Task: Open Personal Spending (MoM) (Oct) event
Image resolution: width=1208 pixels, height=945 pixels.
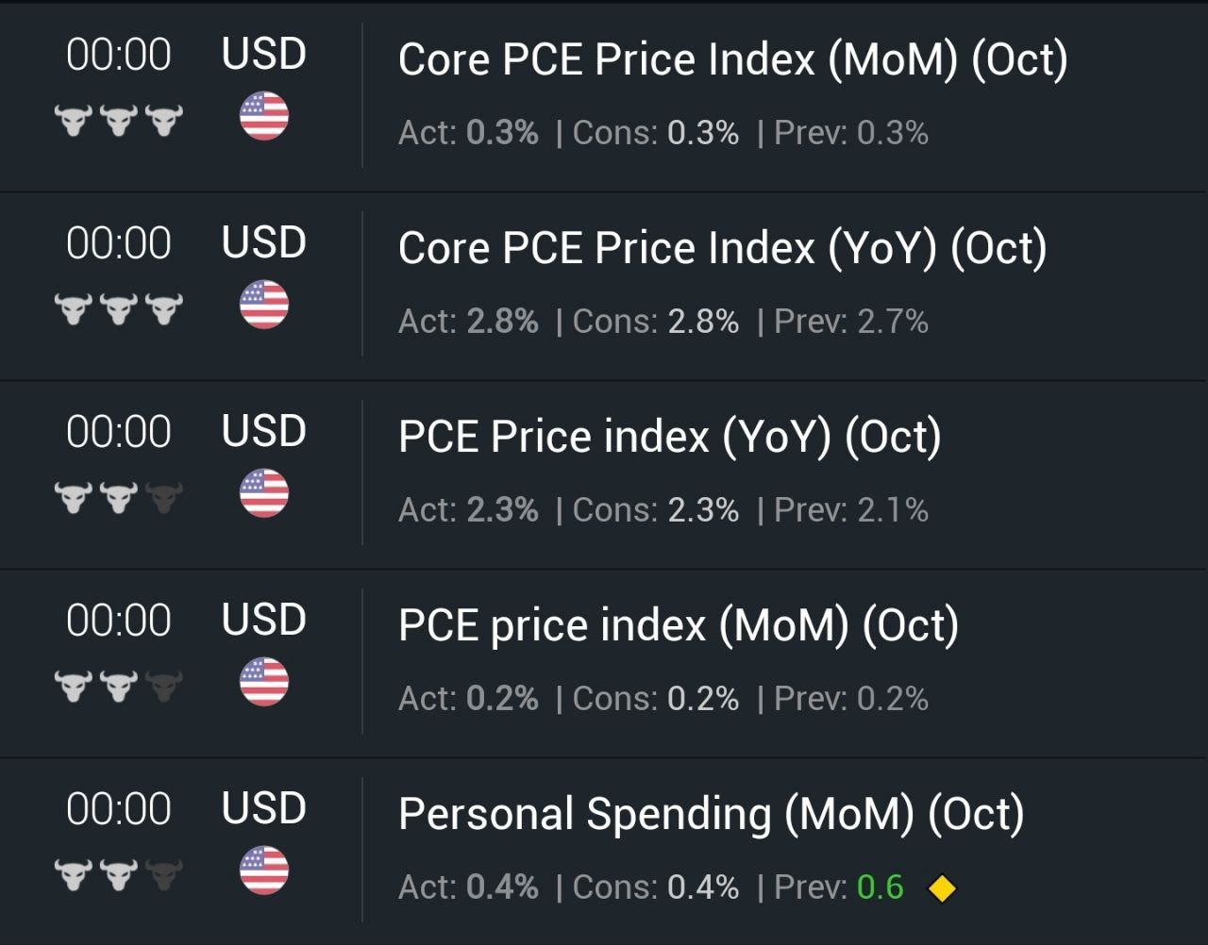Action: (x=711, y=815)
